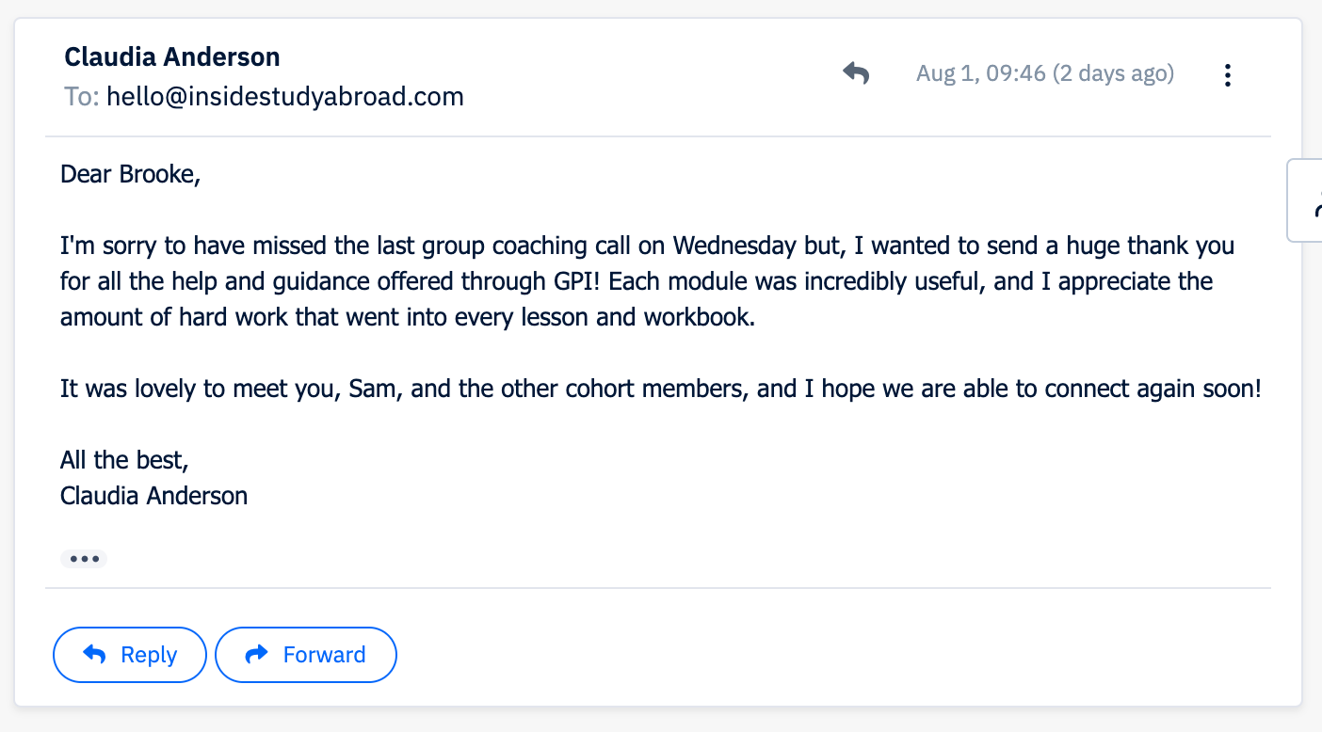The image size is (1322, 732).
Task: Open the partially visible side panel tab
Action: tap(1307, 200)
